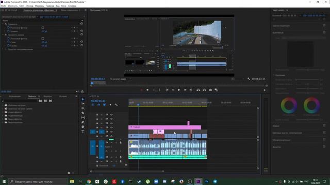Open timeline display settings wrench
This screenshot has width=330, height=185.
pos(116,105)
